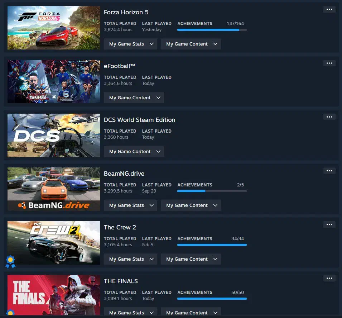This screenshot has width=342, height=318.
Task: Expand My Game Content for DCS World
Action: (134, 151)
